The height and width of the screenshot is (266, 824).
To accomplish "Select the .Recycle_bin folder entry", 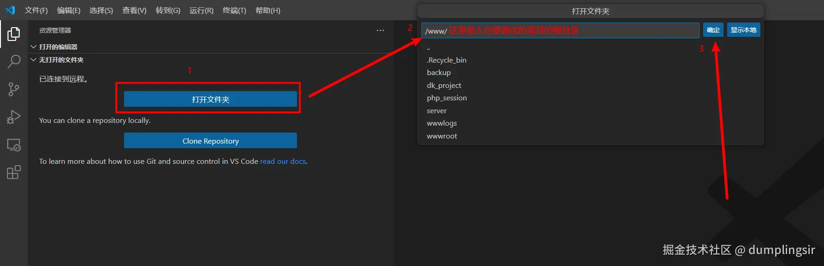I will (x=590, y=60).
